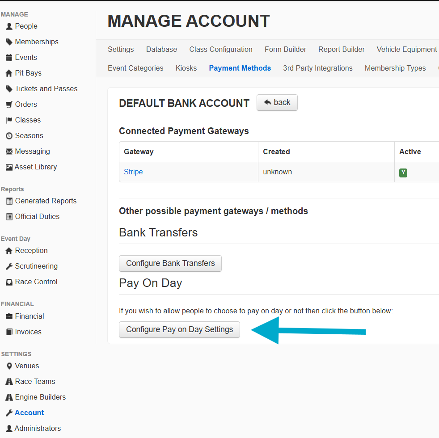Click the Events calendar icon
The image size is (439, 438).
[9, 58]
